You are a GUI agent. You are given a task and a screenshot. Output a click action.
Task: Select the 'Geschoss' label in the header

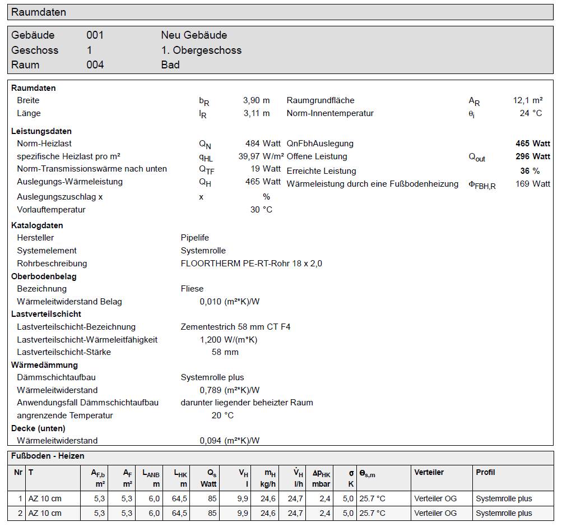pyautogui.click(x=35, y=50)
